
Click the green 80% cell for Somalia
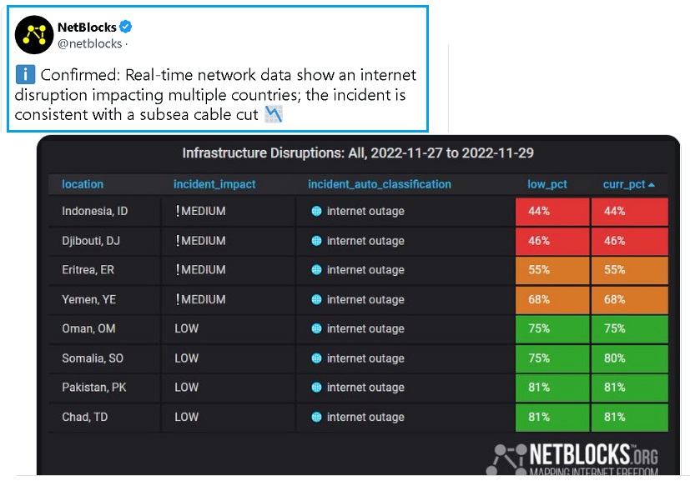tap(629, 358)
